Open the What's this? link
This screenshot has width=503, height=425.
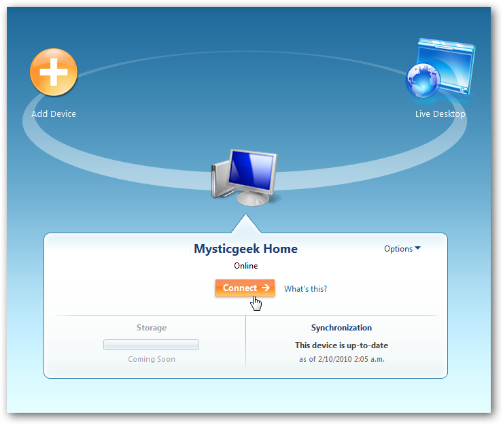305,288
